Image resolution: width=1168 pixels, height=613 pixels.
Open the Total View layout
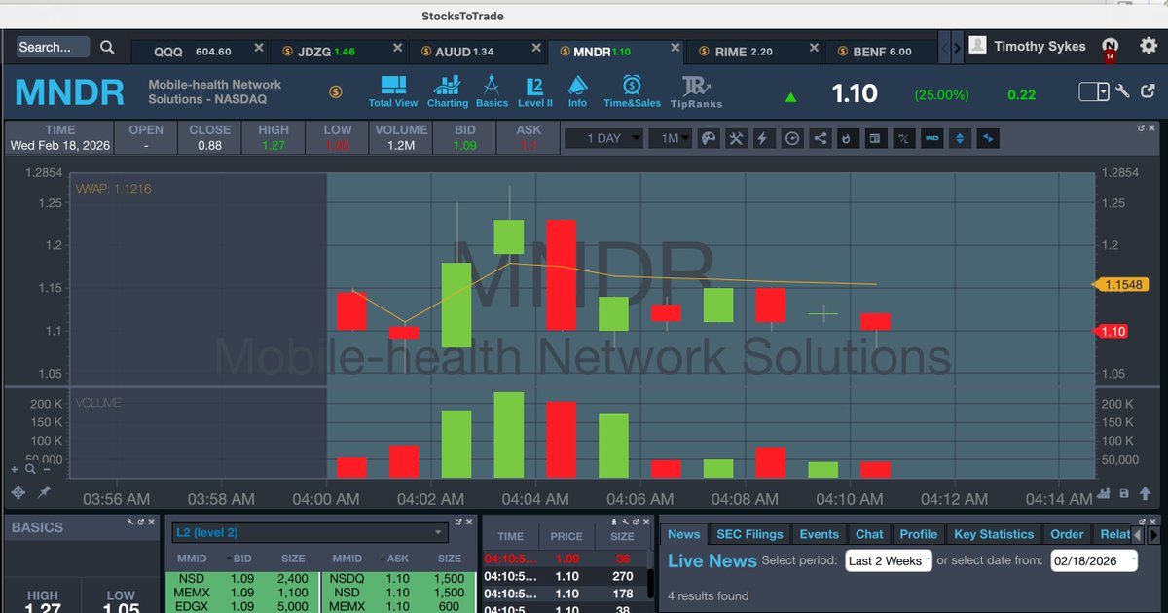point(392,91)
